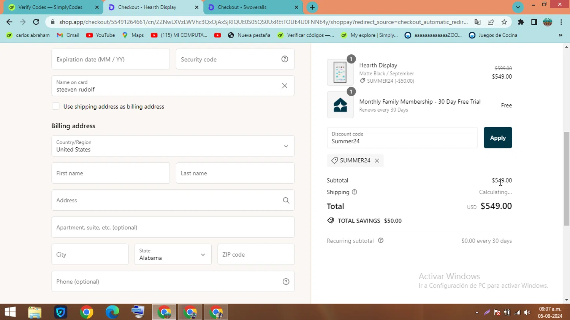Screen dimensions: 570x320
Task: Open the Gmail bookmark
Action: tap(68, 35)
